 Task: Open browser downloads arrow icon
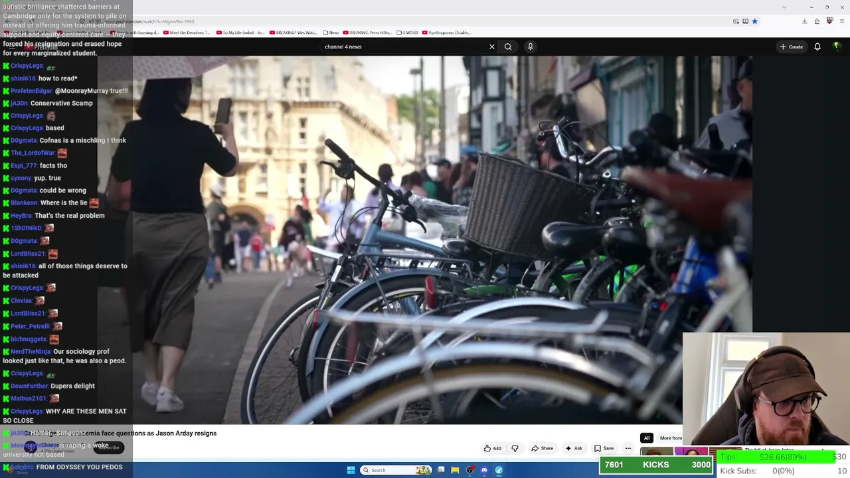[x=804, y=21]
